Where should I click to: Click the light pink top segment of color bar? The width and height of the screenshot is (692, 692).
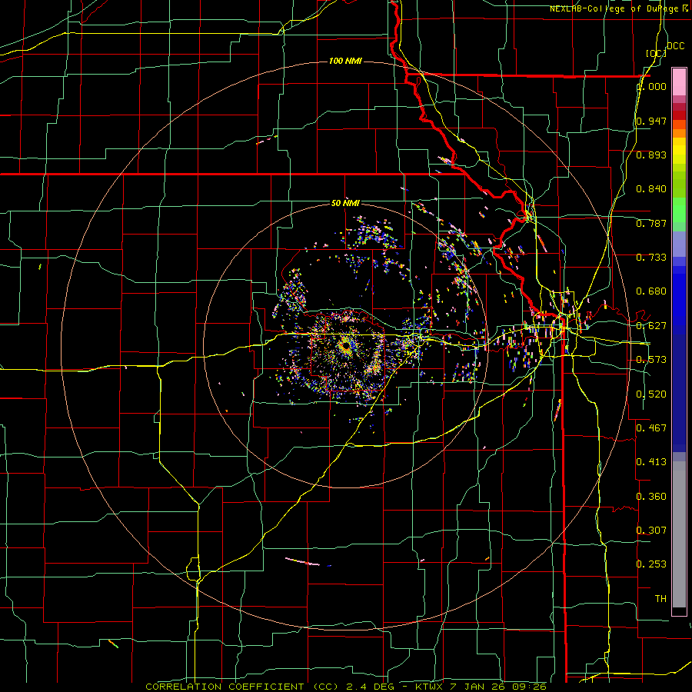pos(679,82)
